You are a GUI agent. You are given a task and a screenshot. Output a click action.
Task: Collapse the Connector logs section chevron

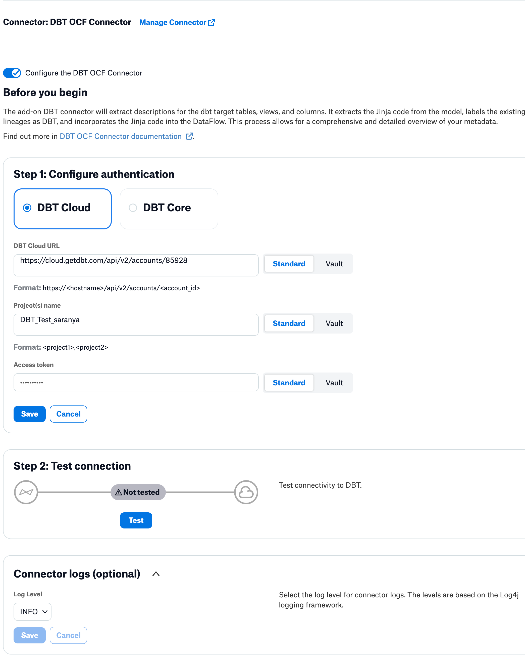156,574
